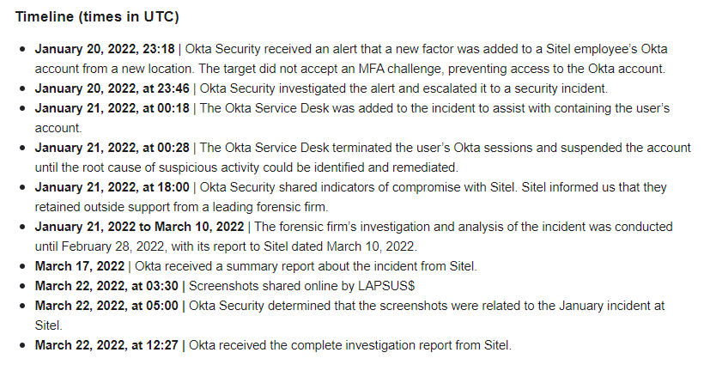This screenshot has width=710, height=389.
Task: Select the March 17, 2022 date label
Action: click(x=80, y=266)
